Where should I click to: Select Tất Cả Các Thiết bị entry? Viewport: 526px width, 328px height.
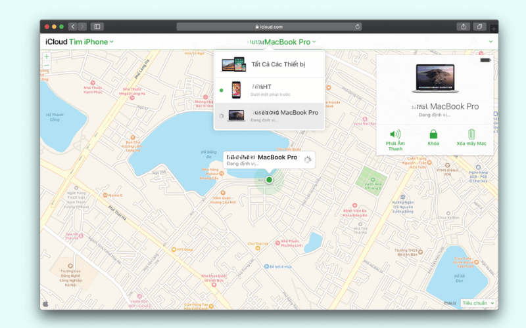pos(270,64)
